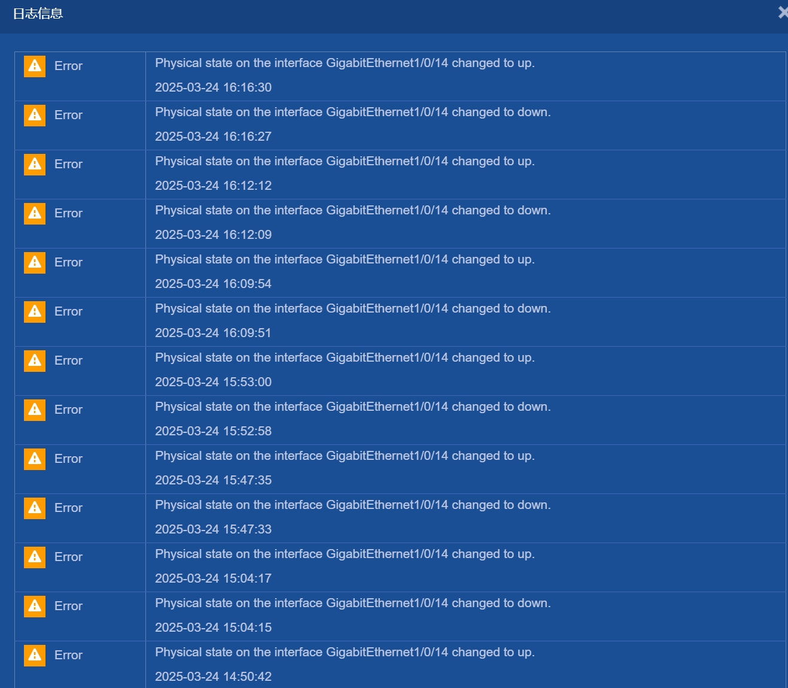
Task: Click the message above timestamp 15:47:35
Action: 345,456
